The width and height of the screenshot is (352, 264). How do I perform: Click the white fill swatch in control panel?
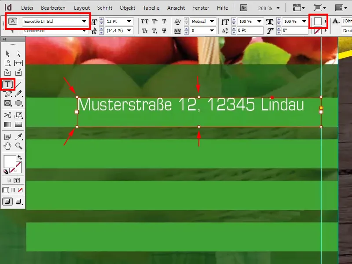click(317, 21)
